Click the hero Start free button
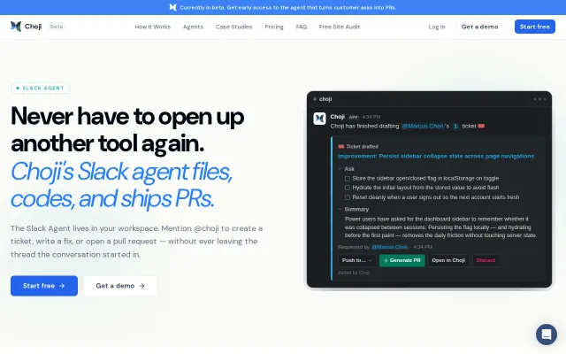 point(44,286)
